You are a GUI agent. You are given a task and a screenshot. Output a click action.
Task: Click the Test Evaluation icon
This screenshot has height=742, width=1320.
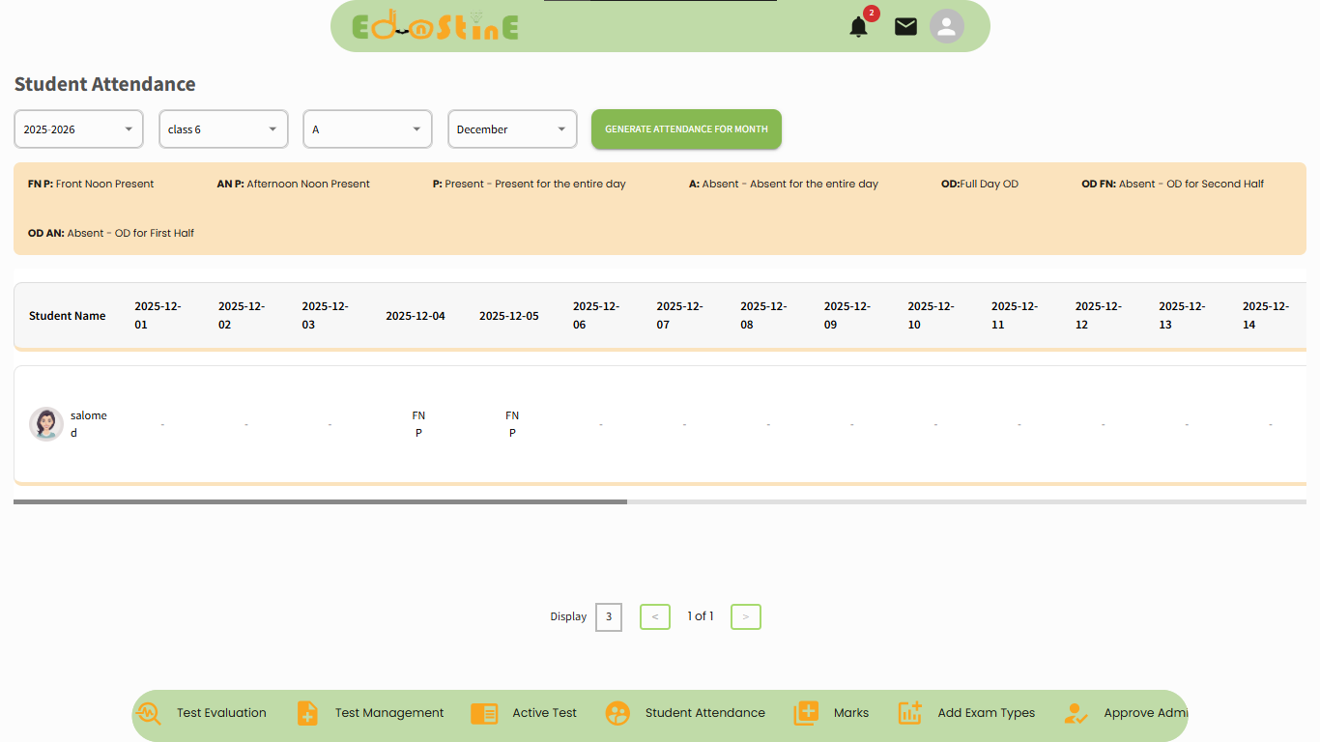149,713
